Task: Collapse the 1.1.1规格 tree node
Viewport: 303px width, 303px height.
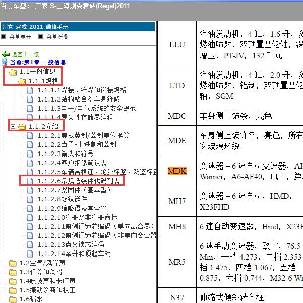Action: [x=13, y=81]
